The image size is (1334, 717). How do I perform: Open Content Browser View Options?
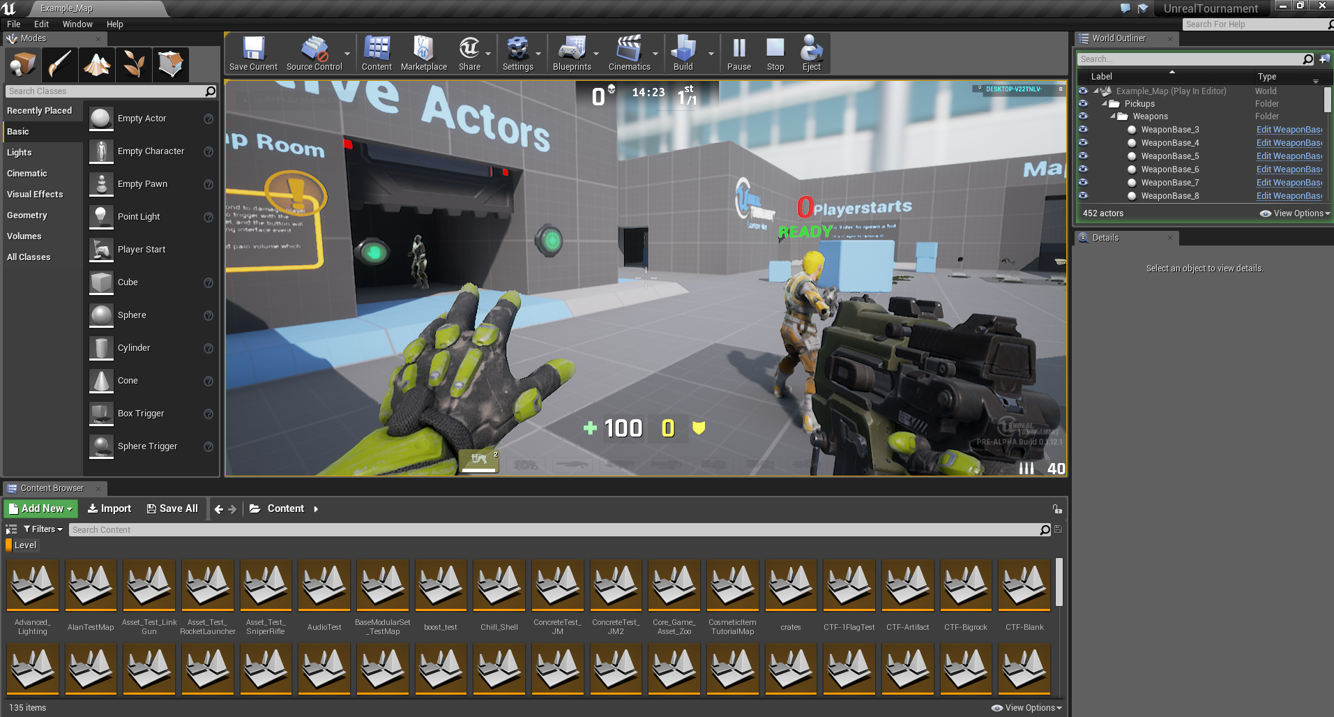(x=1026, y=708)
